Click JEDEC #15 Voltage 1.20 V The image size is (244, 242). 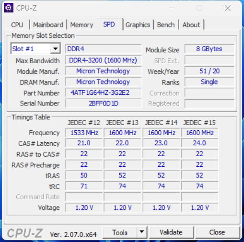point(199,207)
